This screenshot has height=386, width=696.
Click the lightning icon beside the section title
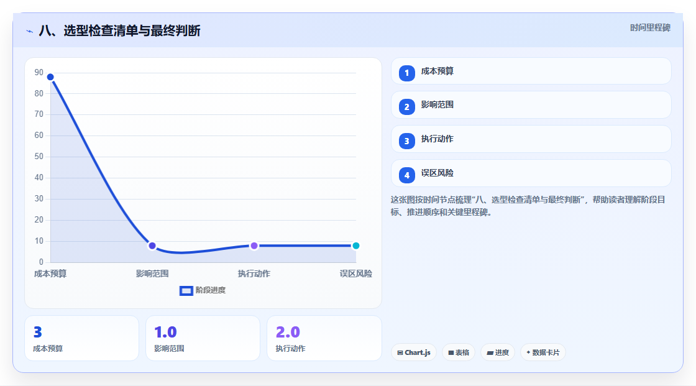[30, 31]
